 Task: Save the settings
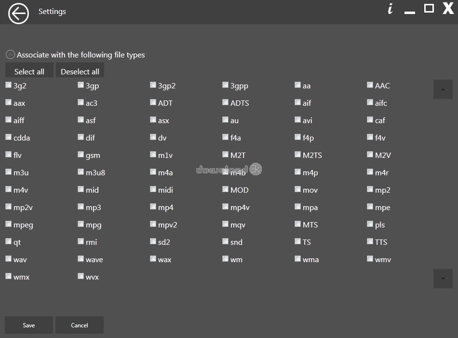[x=29, y=325]
